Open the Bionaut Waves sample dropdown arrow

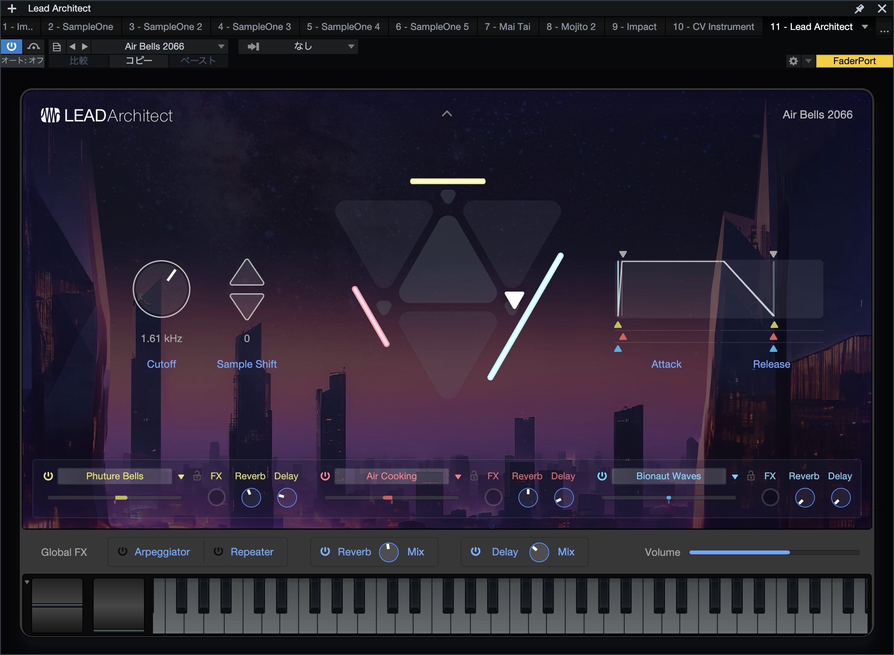tap(735, 477)
